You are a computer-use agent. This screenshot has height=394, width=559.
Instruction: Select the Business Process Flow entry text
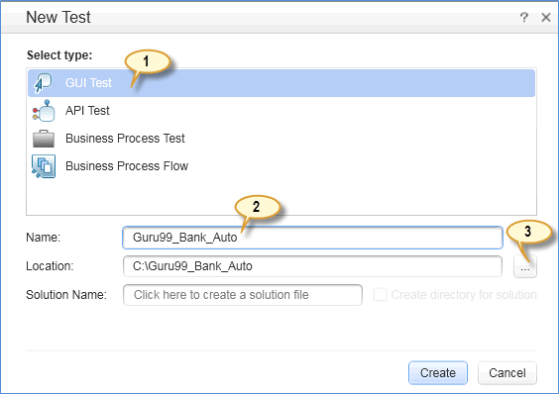tap(127, 166)
